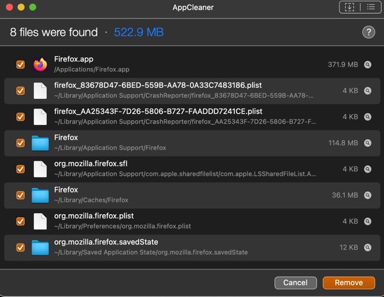Viewport: 384px width, 297px height.
Task: Click folder icon for Caches/Firefox
Action: tap(40, 195)
